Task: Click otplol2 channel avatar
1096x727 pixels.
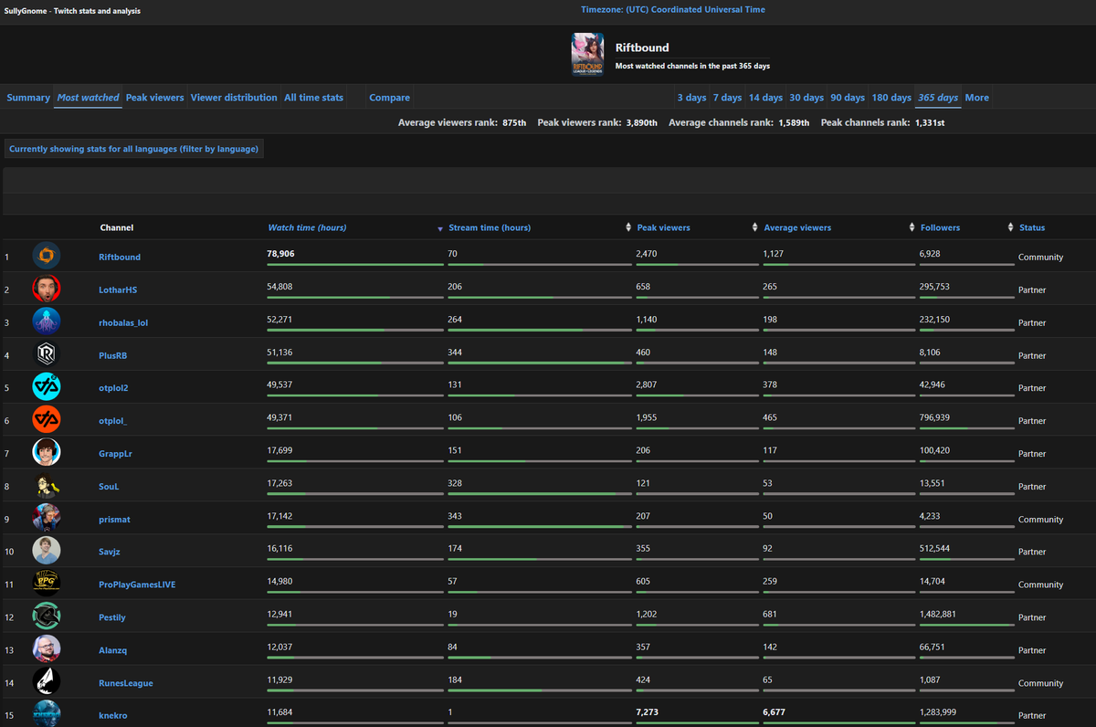Action: [47, 388]
